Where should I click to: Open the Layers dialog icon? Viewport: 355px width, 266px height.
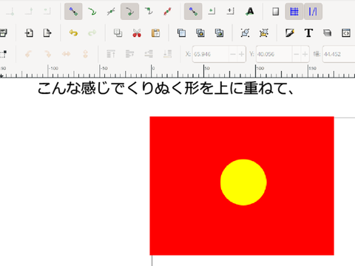point(328,33)
